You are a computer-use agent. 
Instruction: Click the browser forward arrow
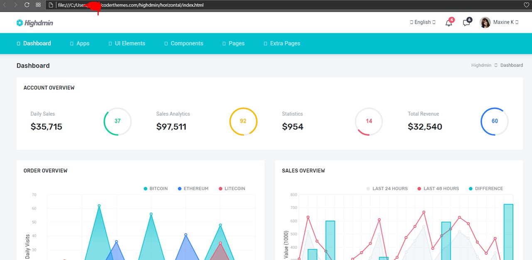pos(15,5)
